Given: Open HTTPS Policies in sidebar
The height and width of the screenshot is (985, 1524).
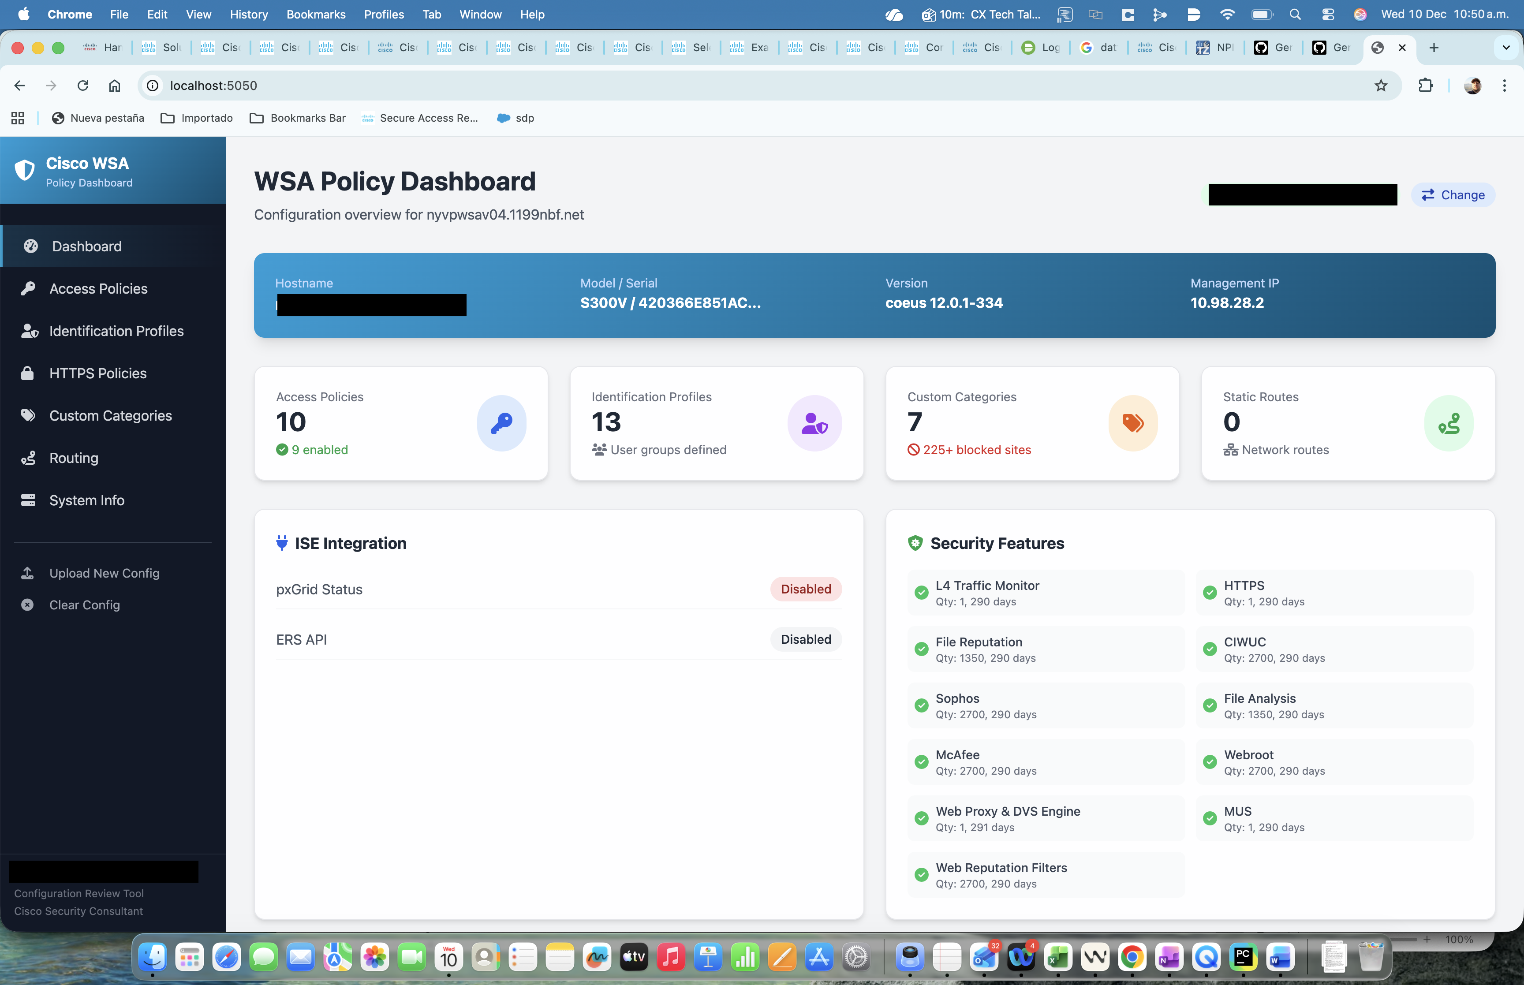Looking at the screenshot, I should [113, 373].
